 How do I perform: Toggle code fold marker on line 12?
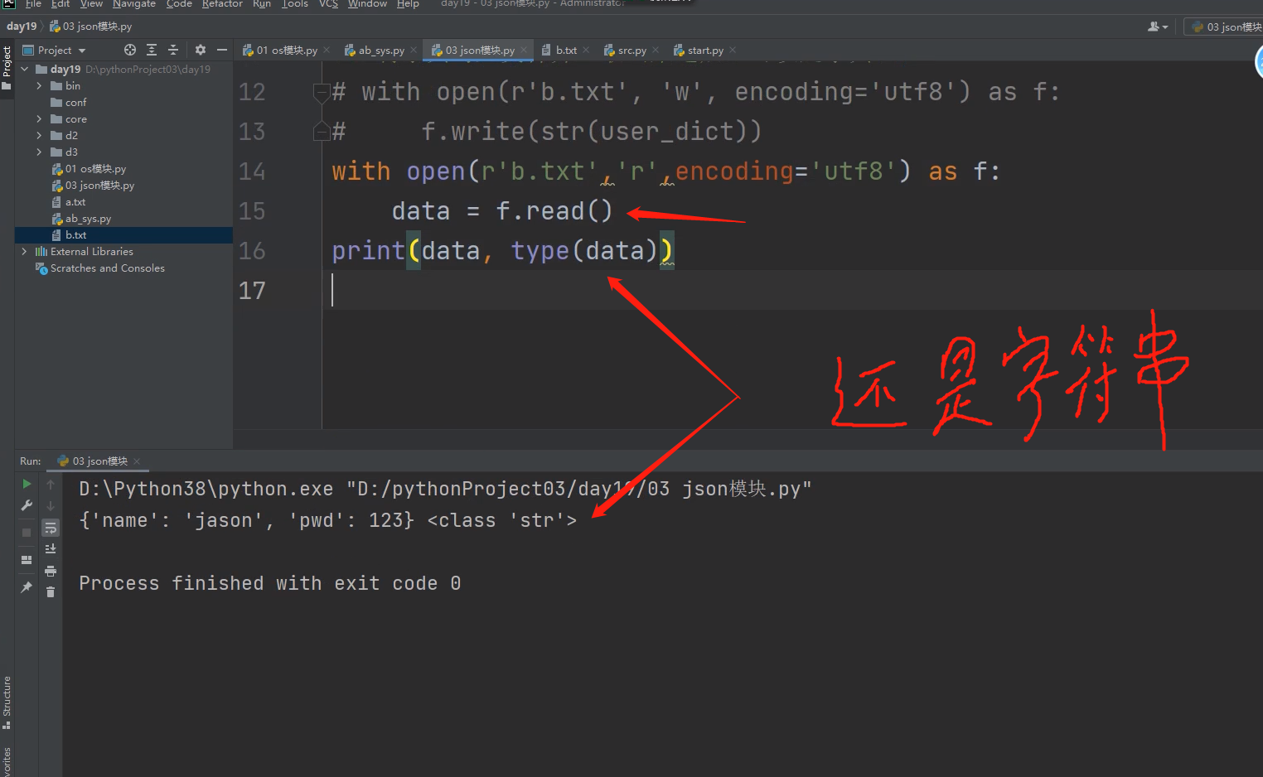coord(322,92)
